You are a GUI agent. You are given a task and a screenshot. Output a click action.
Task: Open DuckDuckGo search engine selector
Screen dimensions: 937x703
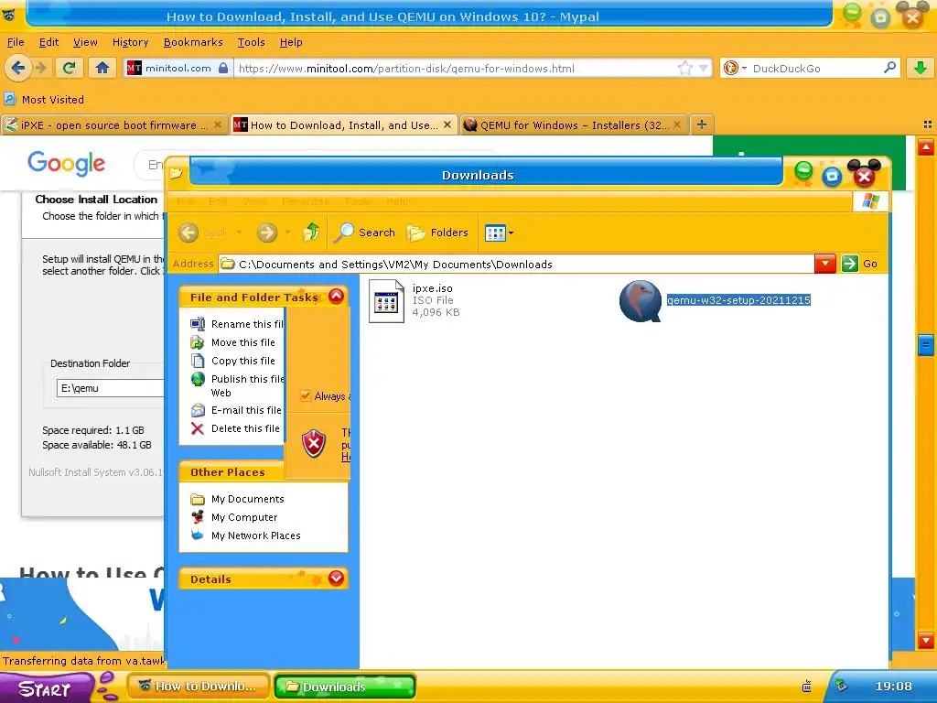(735, 68)
